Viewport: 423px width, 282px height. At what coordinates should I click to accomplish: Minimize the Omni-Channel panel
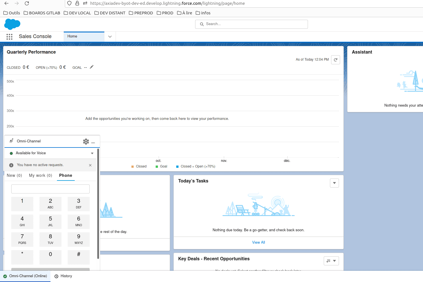[x=93, y=143]
